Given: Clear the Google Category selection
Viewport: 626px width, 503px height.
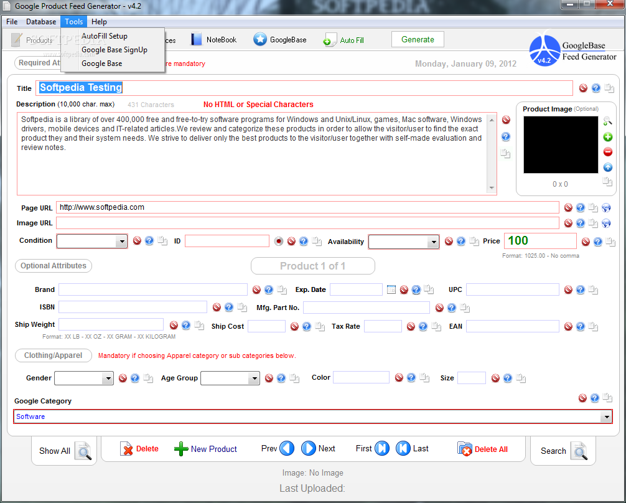Looking at the screenshot, I should (x=582, y=398).
